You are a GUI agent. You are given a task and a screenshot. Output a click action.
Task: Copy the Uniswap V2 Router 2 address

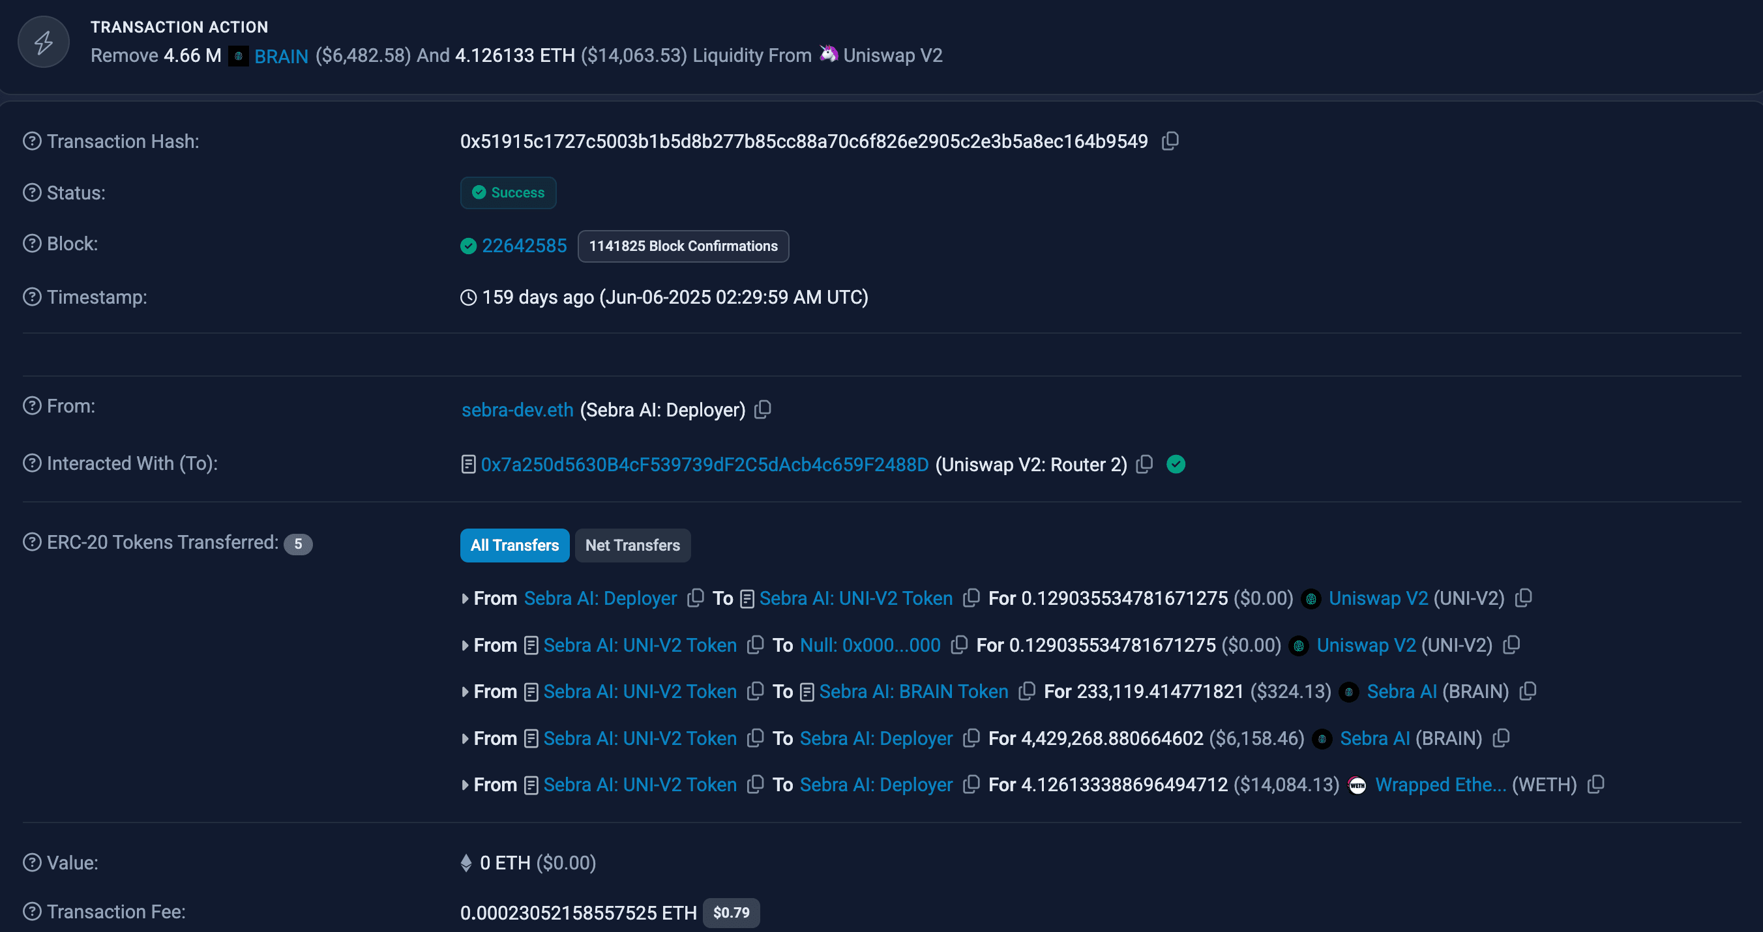tap(1144, 464)
